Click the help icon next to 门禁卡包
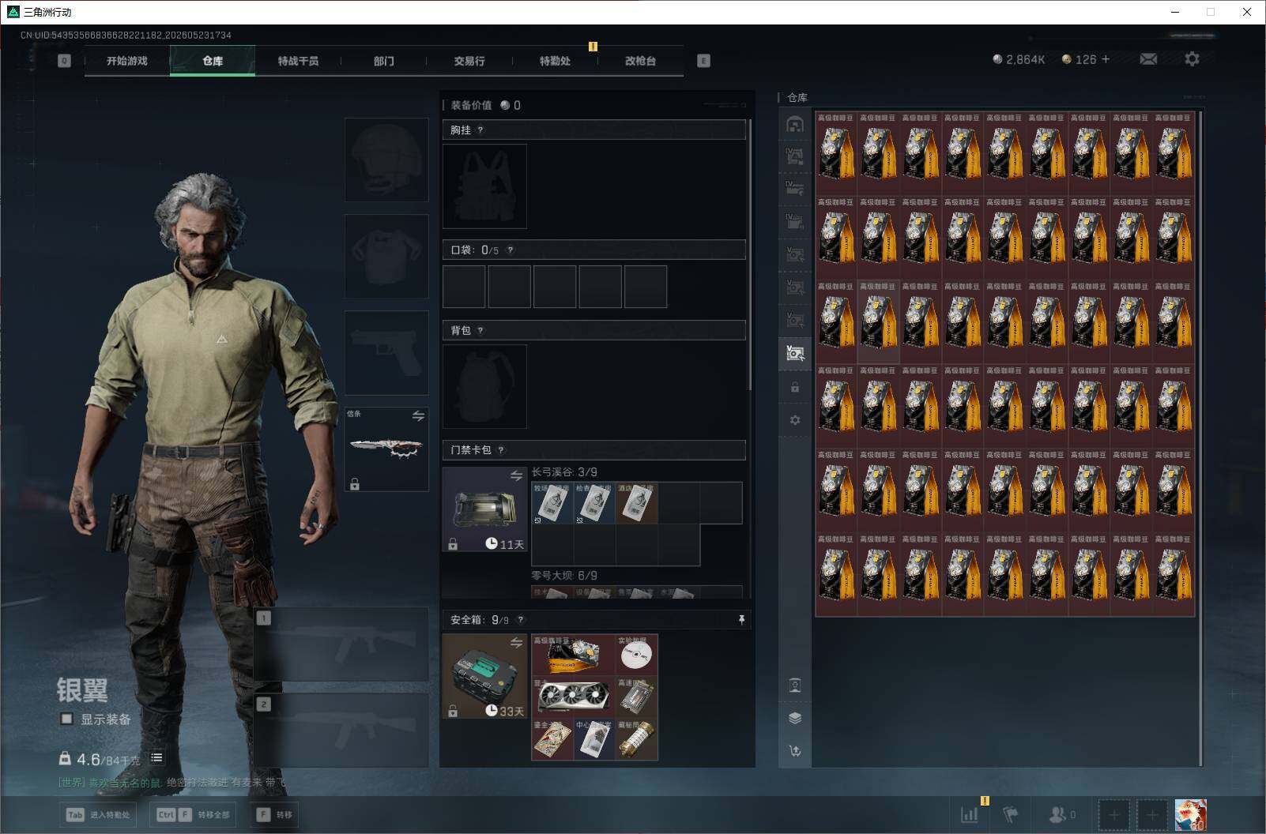Screen dimensions: 1266x834 coord(501,450)
